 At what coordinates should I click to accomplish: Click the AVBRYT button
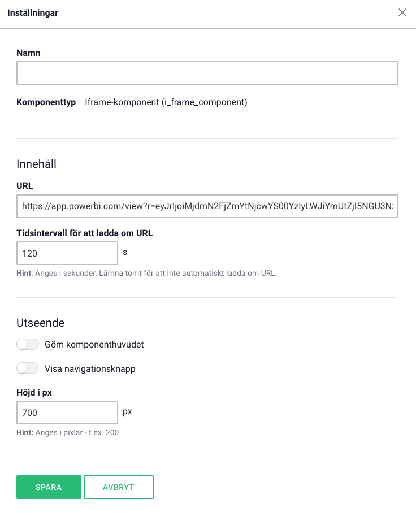[x=119, y=487]
